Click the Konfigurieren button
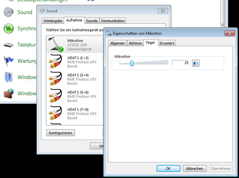Screen dimensions: 239x178 (x=60, y=133)
